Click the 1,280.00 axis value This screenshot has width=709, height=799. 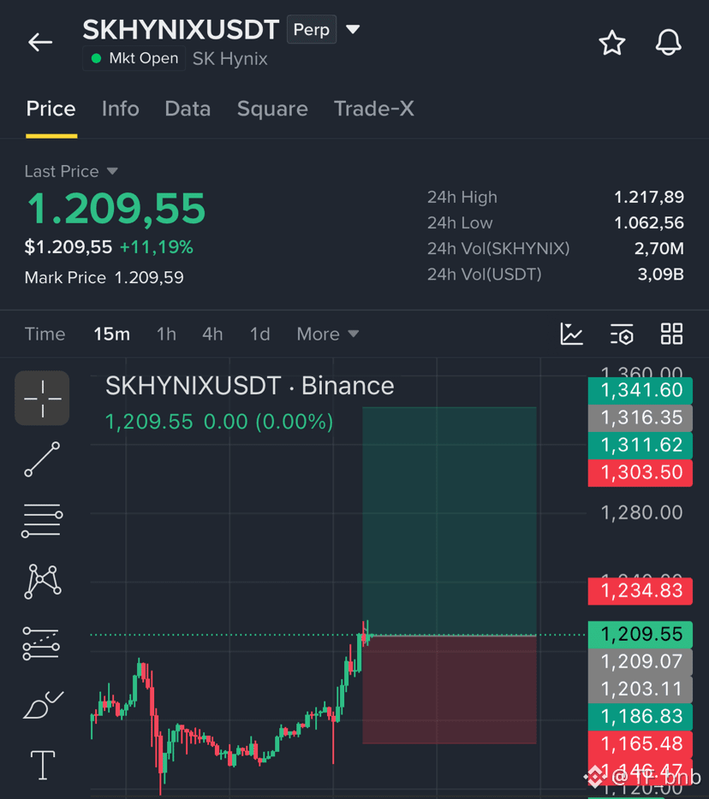tap(641, 512)
